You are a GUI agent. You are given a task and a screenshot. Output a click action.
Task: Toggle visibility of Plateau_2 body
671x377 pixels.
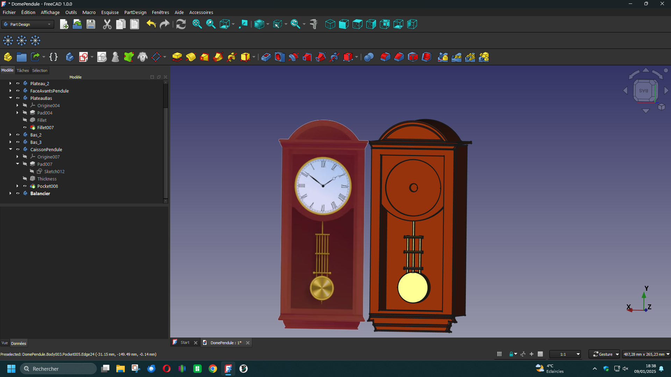(x=18, y=83)
